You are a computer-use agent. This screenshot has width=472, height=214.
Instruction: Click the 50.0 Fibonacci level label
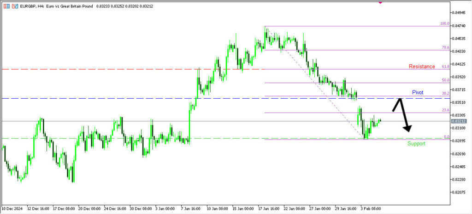[x=445, y=80]
